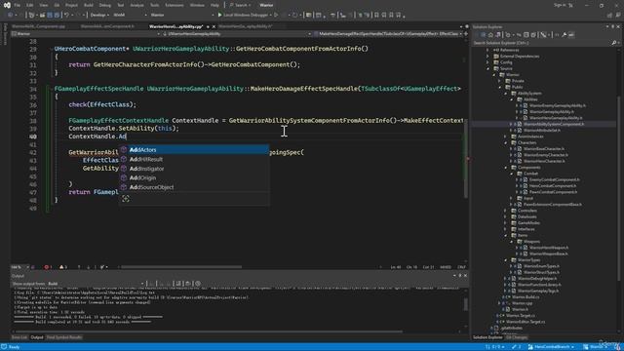The height and width of the screenshot is (351, 624).
Task: Open the UWarriorHeroGameplayAbility class dropdown
Action: coord(237,34)
